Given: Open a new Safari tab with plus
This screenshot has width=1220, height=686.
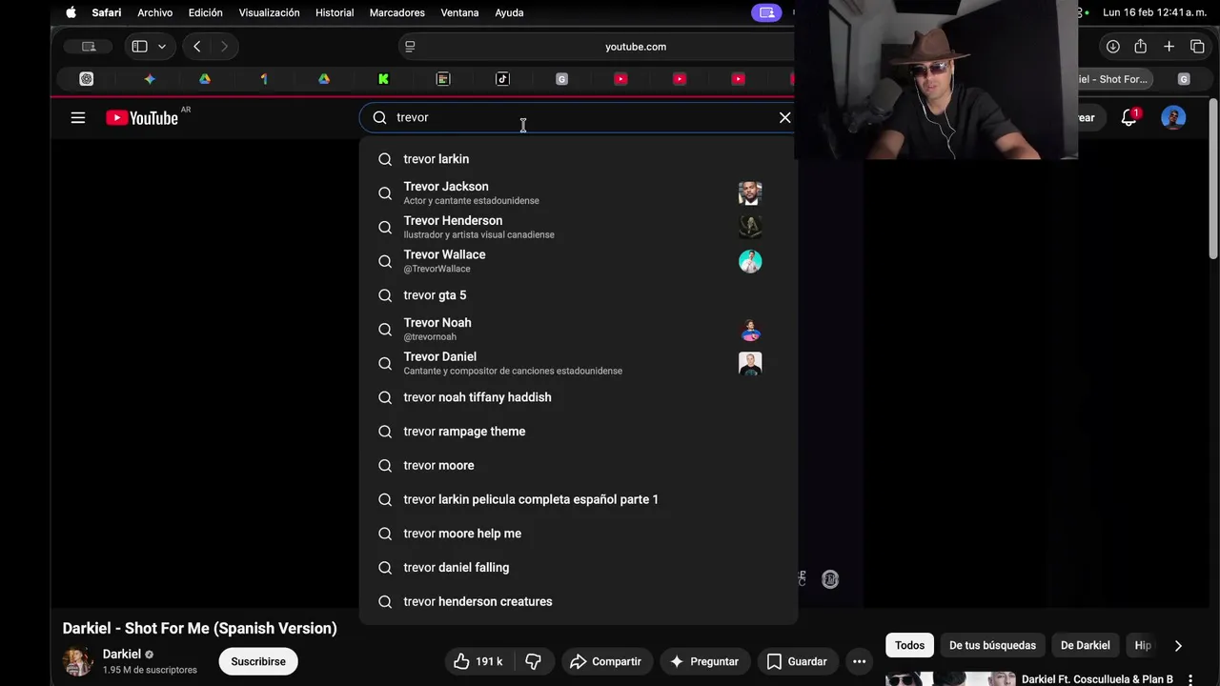Looking at the screenshot, I should [x=1169, y=46].
